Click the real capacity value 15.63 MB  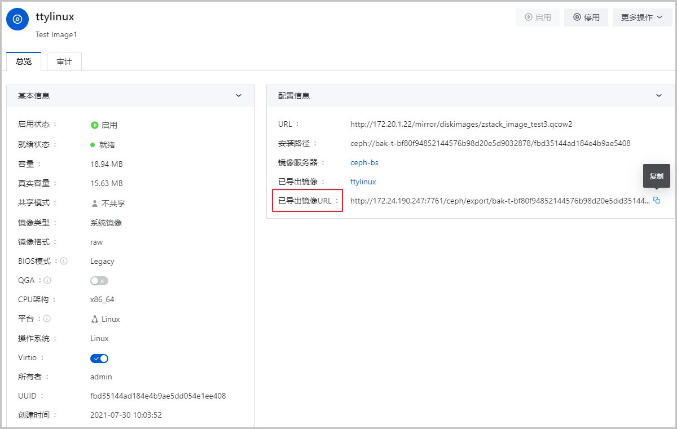coord(107,183)
